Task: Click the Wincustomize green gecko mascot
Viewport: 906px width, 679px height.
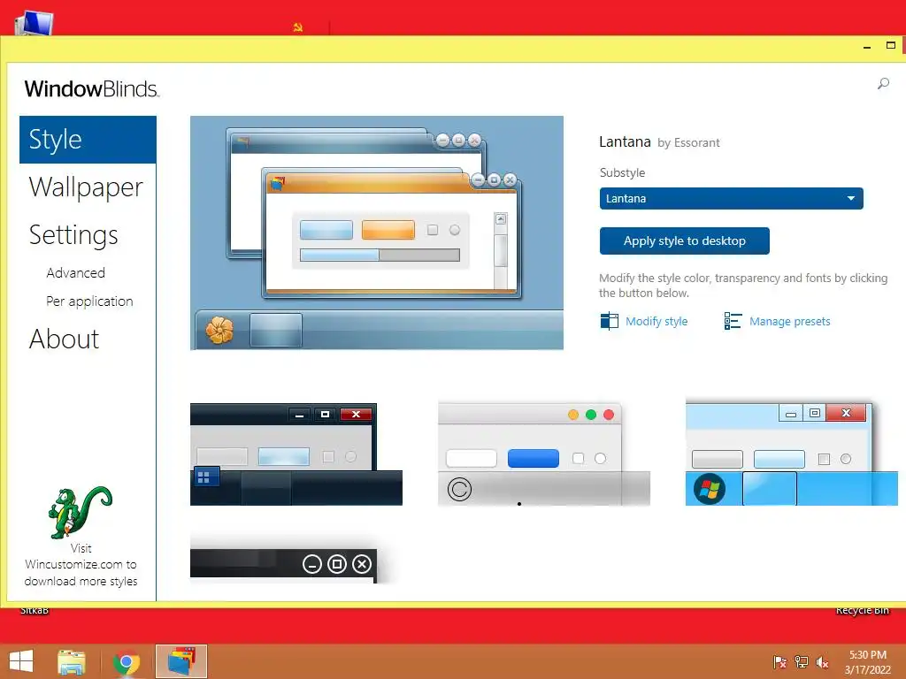Action: 80,512
